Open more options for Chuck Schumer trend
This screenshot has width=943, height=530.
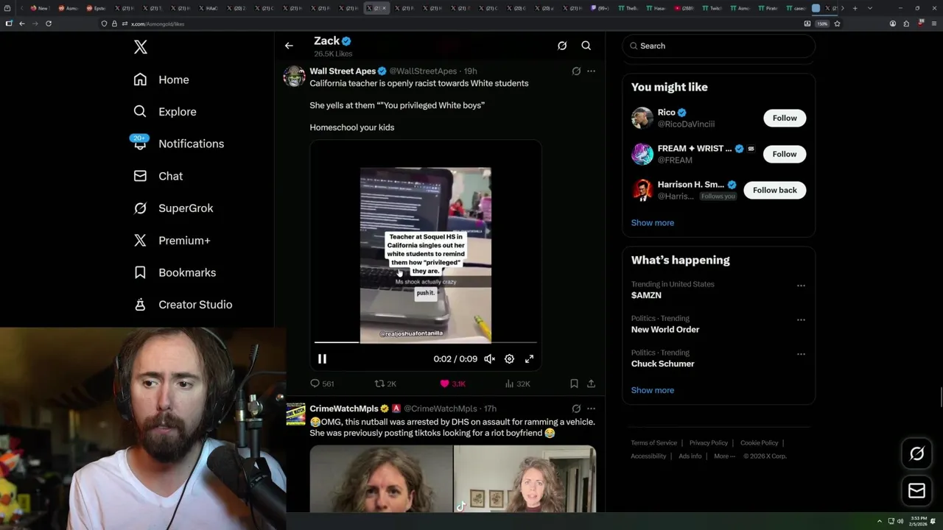click(x=801, y=354)
